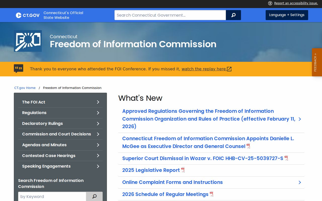Viewport: 322px width, 201px height.
Task: Expand the Regulations chevron
Action: coord(98,113)
